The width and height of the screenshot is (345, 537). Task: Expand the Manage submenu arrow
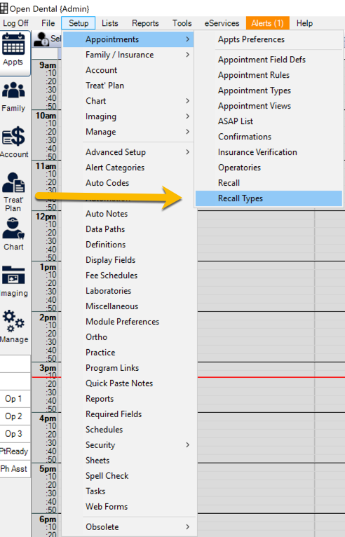point(187,132)
